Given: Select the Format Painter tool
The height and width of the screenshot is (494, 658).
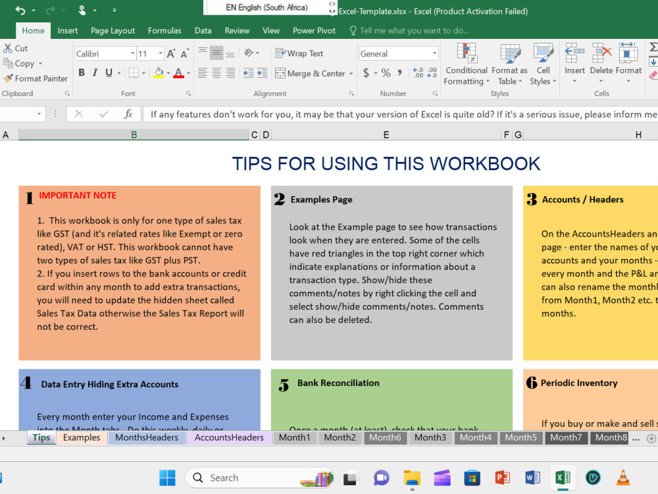Looking at the screenshot, I should pyautogui.click(x=36, y=78).
